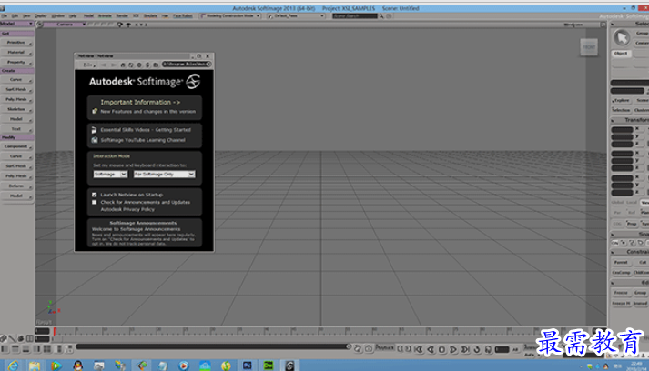649x371 pixels.
Task: Expand the Deform modify menu
Action: click(17, 185)
